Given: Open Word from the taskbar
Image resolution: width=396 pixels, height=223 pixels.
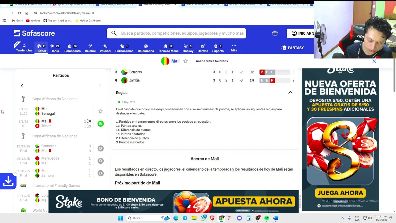Looking at the screenshot, I should [276, 218].
